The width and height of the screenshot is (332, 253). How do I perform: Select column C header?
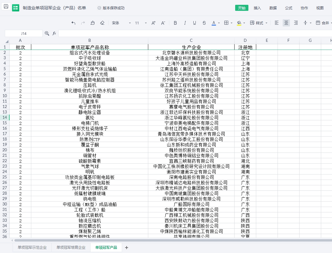click(191, 41)
